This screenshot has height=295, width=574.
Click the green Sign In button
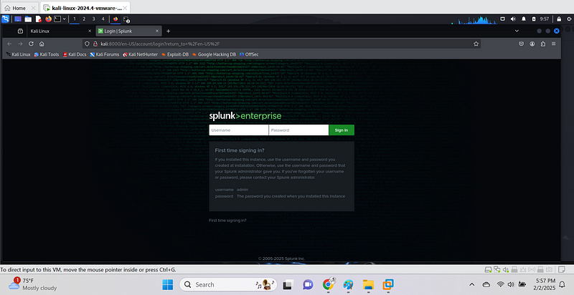pos(342,130)
